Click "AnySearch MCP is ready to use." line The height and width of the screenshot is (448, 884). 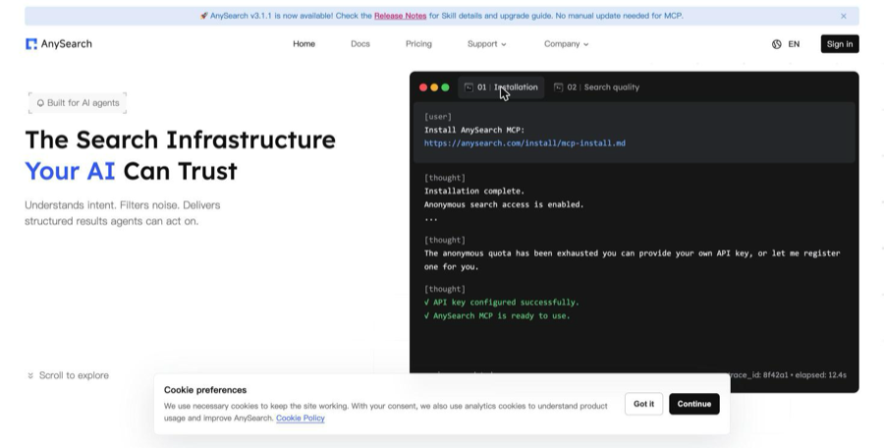(497, 316)
